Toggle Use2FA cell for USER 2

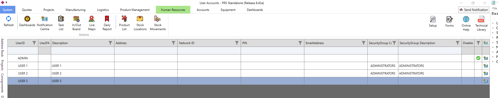pyautogui.click(x=44, y=73)
